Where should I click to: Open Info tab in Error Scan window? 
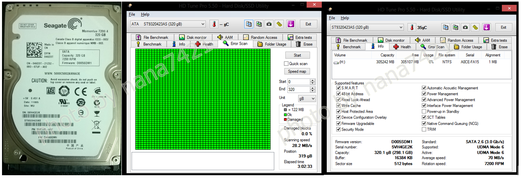click(178, 44)
